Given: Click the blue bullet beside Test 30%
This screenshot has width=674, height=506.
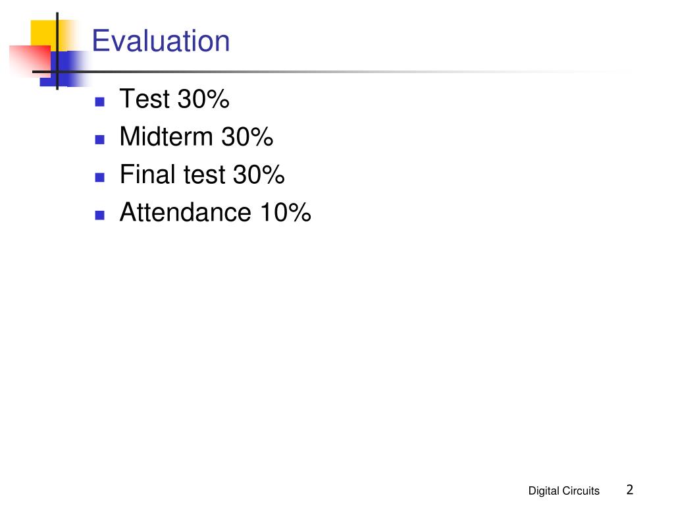Looking at the screenshot, I should pyautogui.click(x=100, y=101).
